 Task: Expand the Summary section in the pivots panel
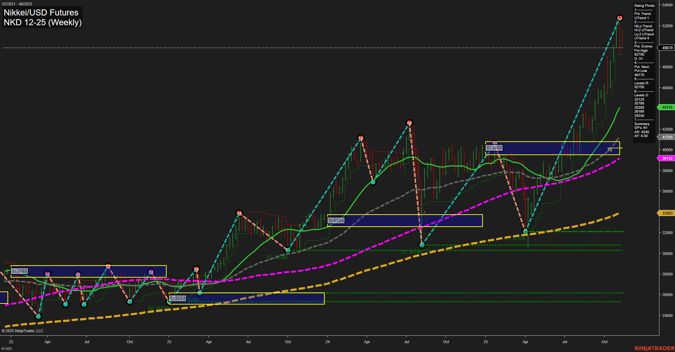(640, 124)
